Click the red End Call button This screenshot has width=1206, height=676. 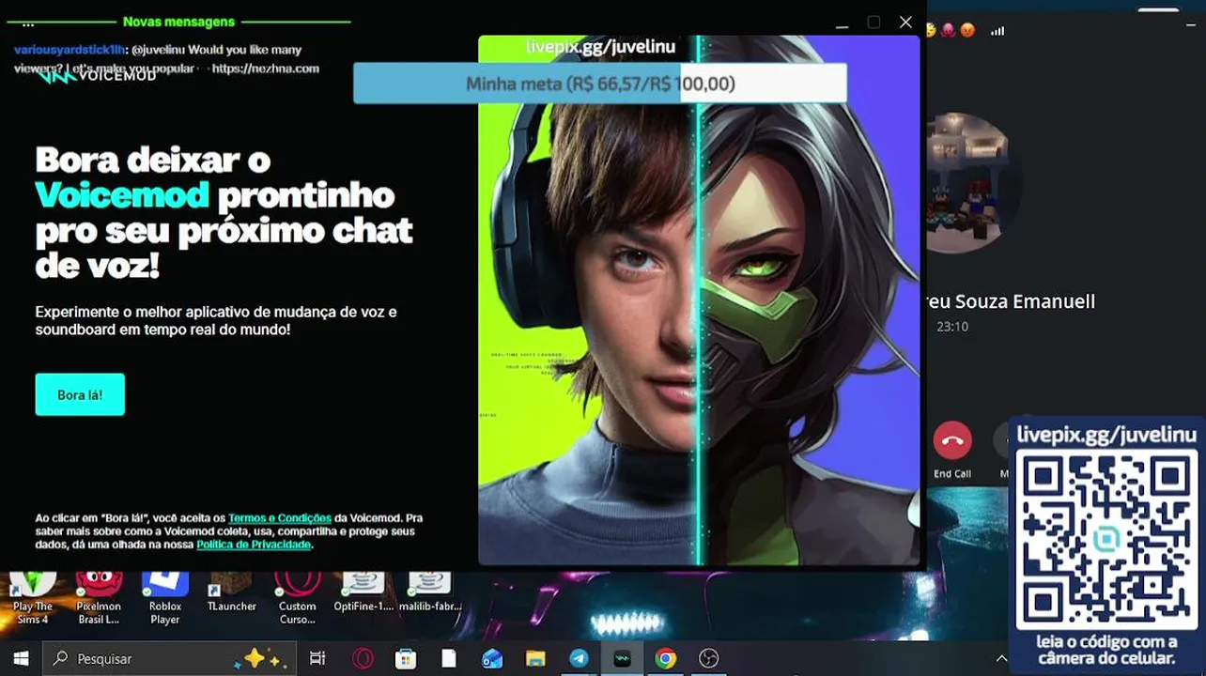click(x=952, y=440)
